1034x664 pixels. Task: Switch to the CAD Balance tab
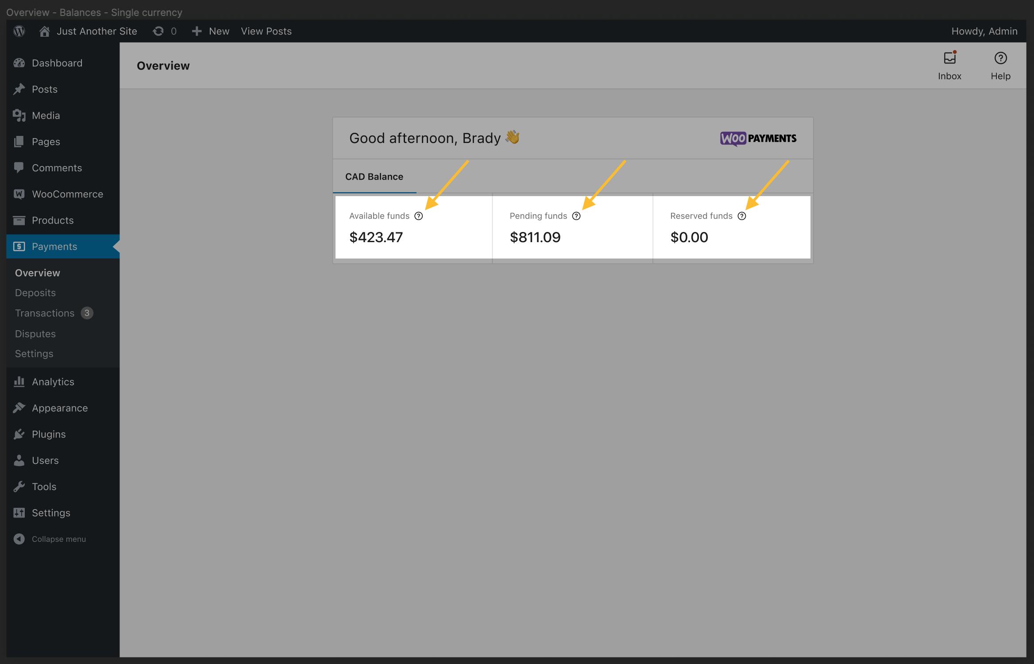[374, 176]
